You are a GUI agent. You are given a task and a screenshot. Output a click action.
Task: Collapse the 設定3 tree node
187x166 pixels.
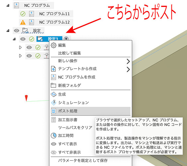click(14, 39)
